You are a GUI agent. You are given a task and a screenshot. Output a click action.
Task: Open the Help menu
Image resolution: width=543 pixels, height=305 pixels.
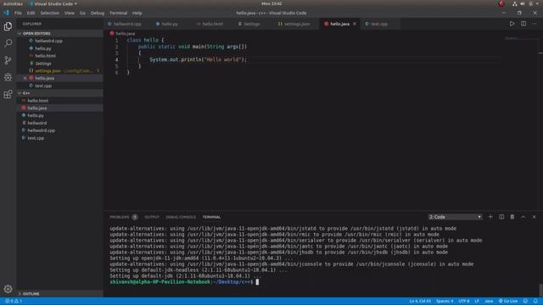(137, 14)
